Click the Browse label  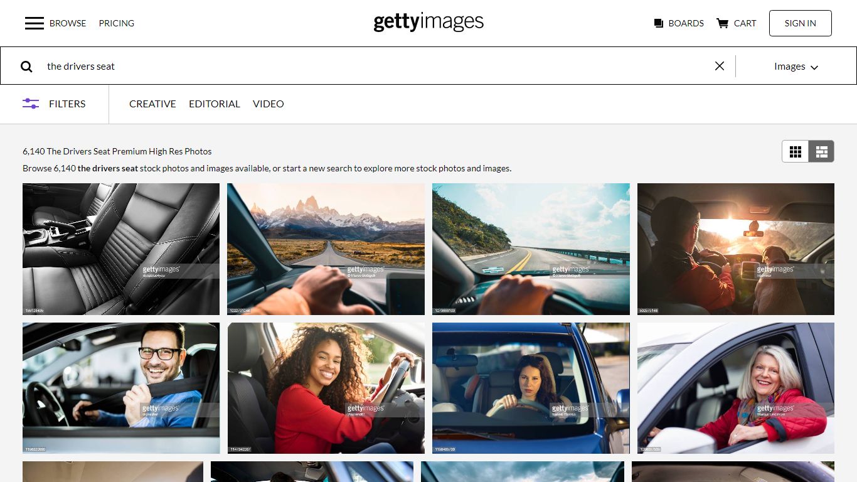(68, 23)
